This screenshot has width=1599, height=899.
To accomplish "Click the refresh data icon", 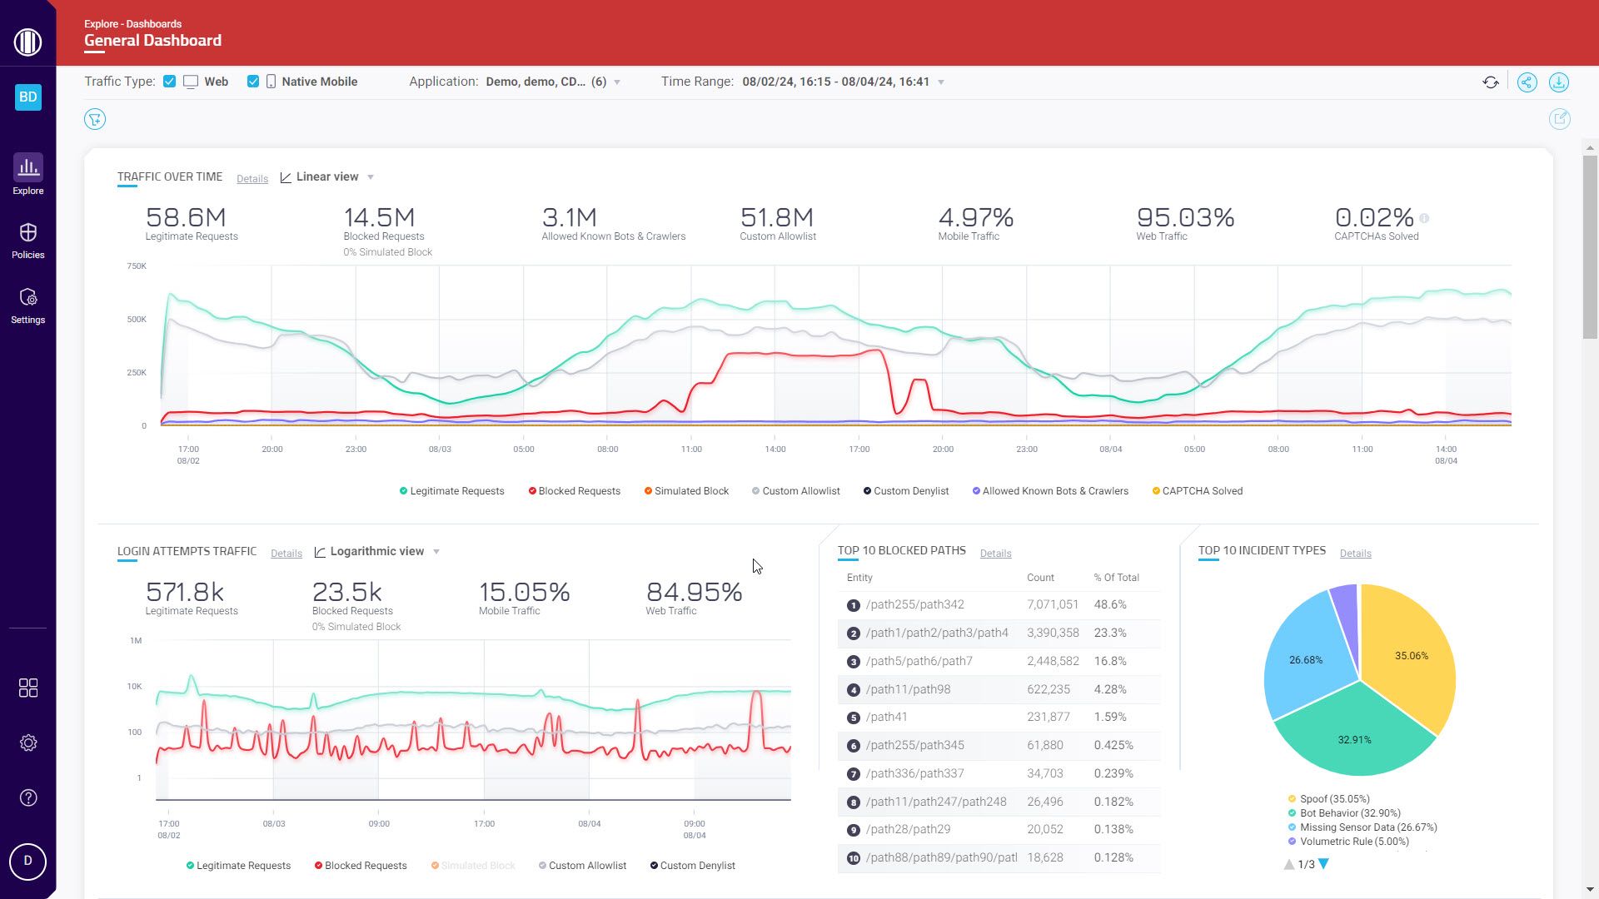I will tap(1490, 82).
